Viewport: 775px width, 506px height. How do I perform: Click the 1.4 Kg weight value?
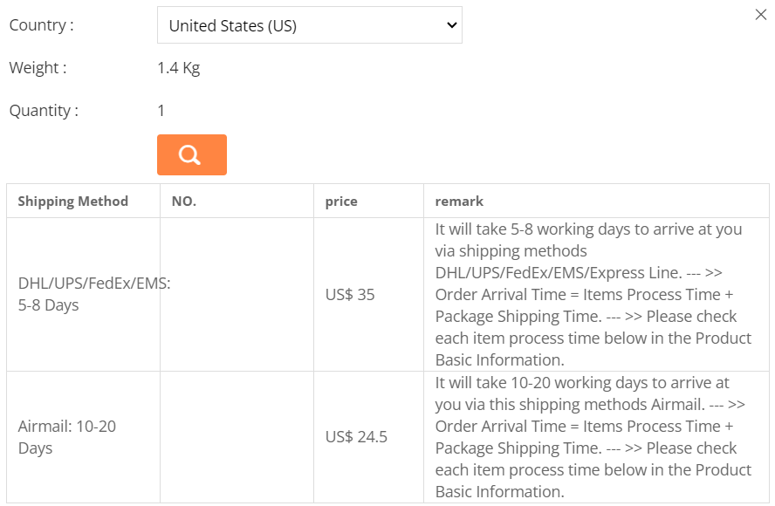pyautogui.click(x=179, y=68)
